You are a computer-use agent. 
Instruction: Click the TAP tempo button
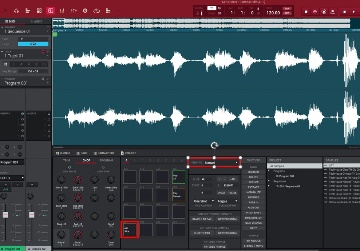coord(287,8)
